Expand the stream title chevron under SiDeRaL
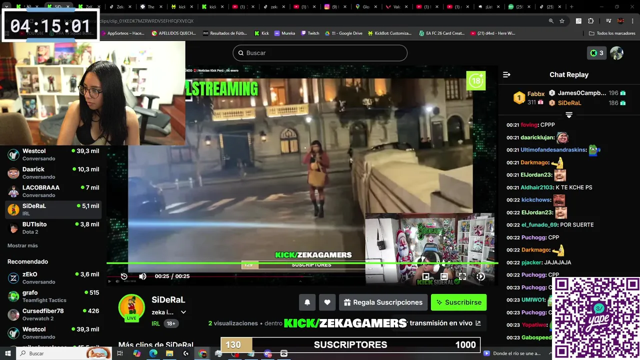The height and width of the screenshot is (360, 640). [x=183, y=312]
